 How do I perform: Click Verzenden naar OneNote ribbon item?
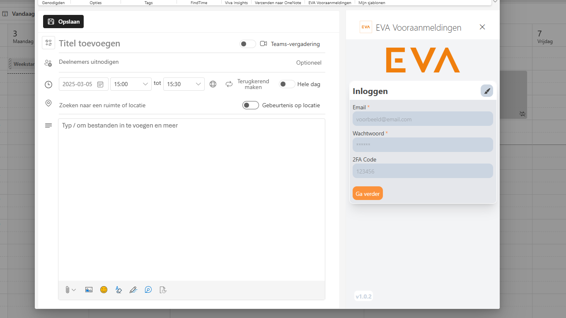pos(278,2)
